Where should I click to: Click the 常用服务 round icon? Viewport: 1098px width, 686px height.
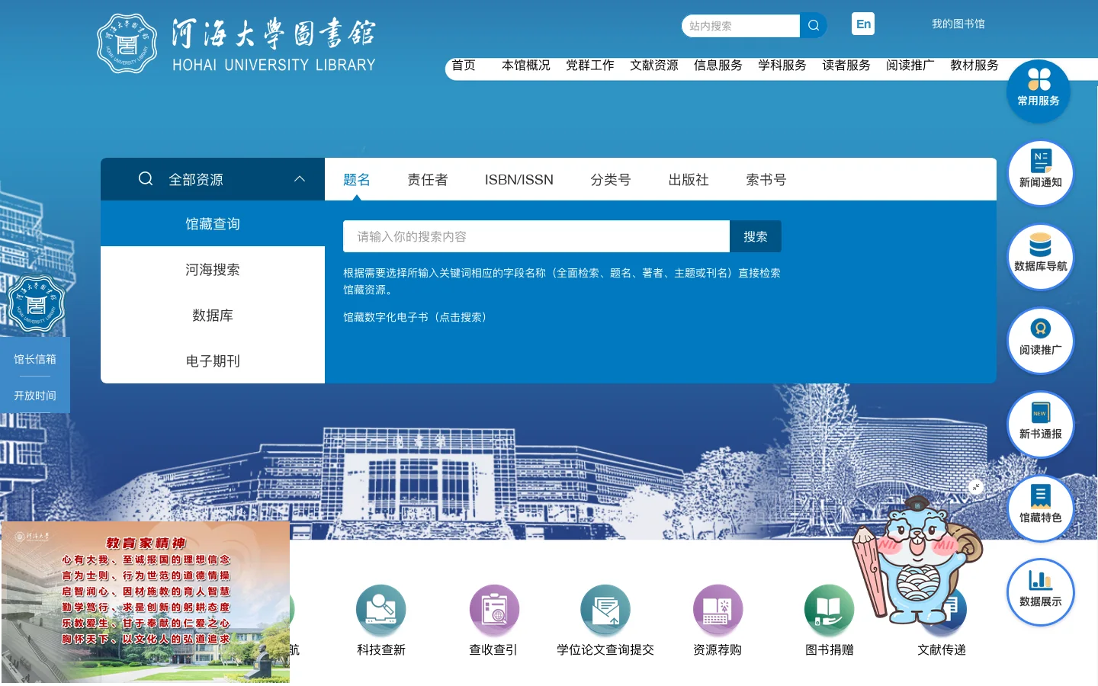pos(1039,90)
